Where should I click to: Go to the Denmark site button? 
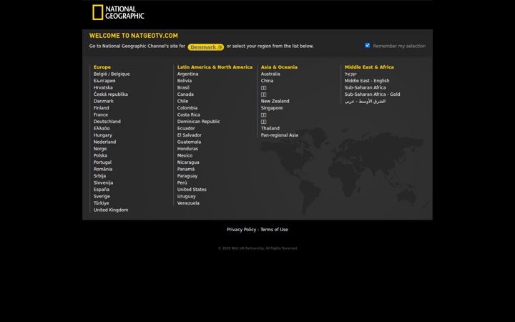(x=205, y=47)
